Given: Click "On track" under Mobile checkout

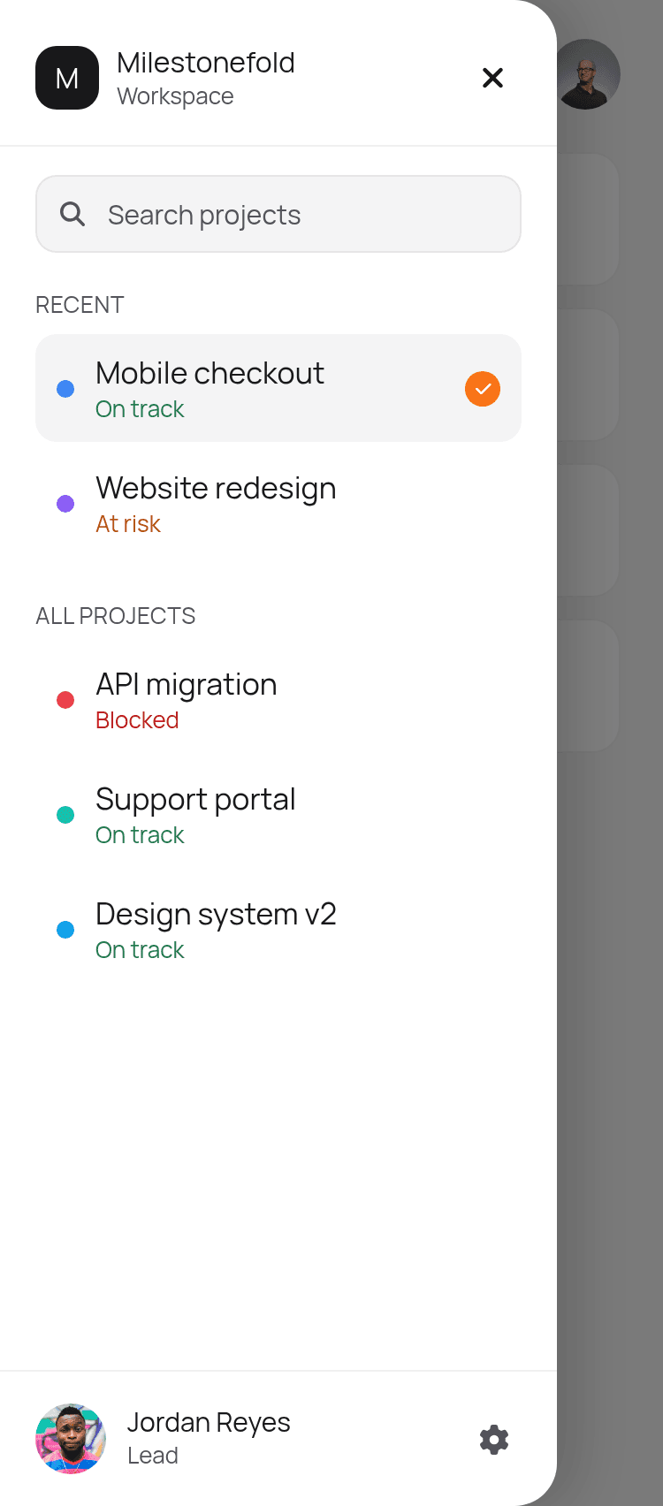Looking at the screenshot, I should tap(140, 409).
